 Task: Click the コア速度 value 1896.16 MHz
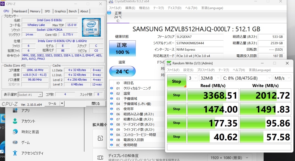[35, 70]
